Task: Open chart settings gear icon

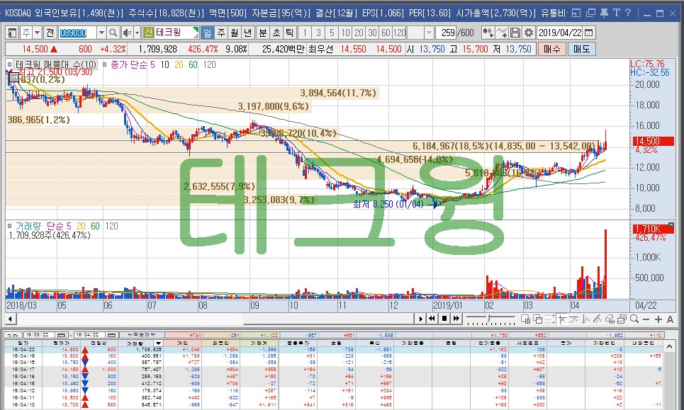Action: [x=529, y=33]
